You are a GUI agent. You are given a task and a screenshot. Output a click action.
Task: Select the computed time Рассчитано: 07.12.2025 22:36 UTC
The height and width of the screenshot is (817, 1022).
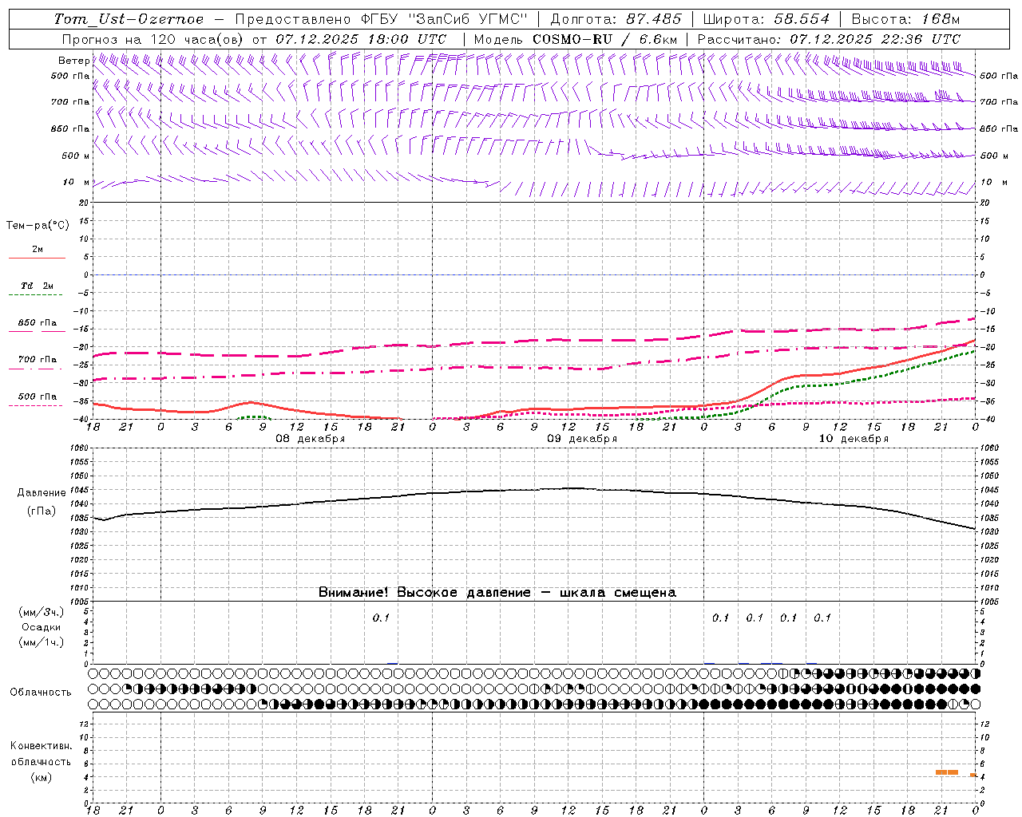tap(829, 39)
